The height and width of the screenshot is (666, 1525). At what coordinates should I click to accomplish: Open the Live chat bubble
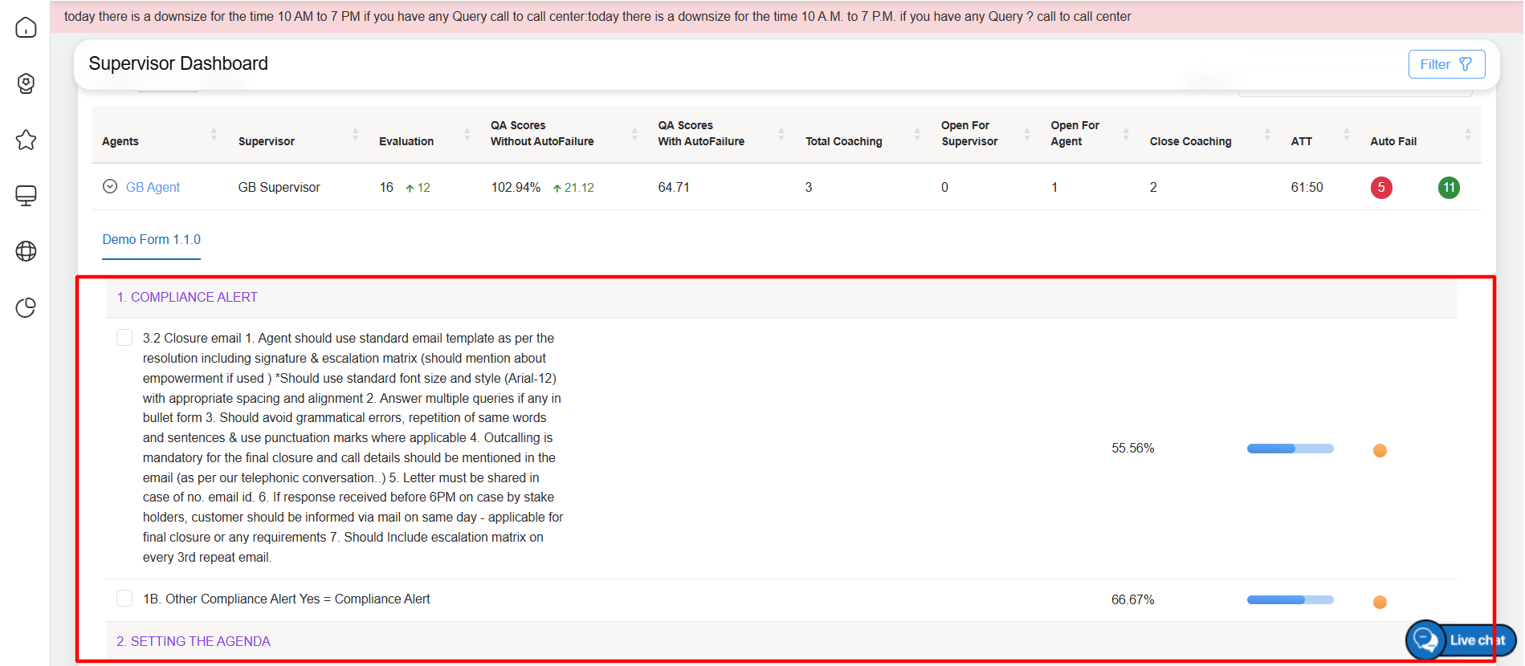(x=1460, y=640)
